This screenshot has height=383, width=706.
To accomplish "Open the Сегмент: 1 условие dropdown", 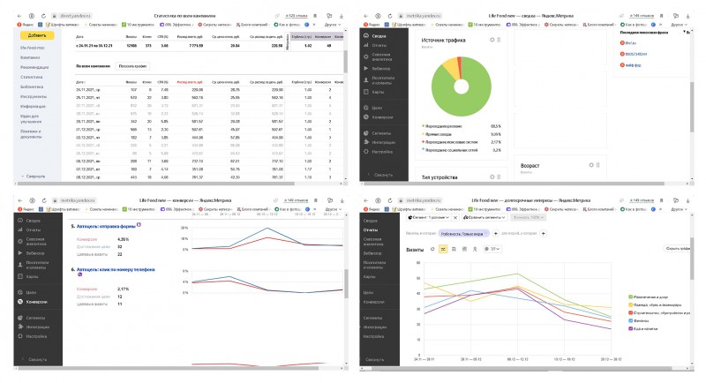I will pos(428,217).
